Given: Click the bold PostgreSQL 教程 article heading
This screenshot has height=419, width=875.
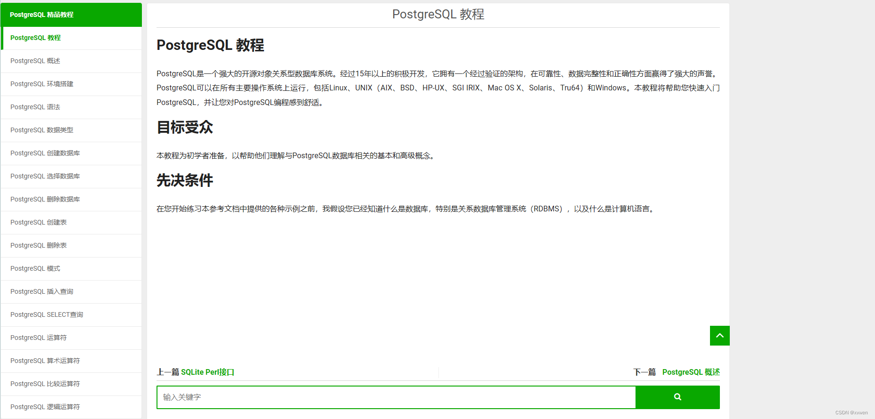Looking at the screenshot, I should coord(210,45).
